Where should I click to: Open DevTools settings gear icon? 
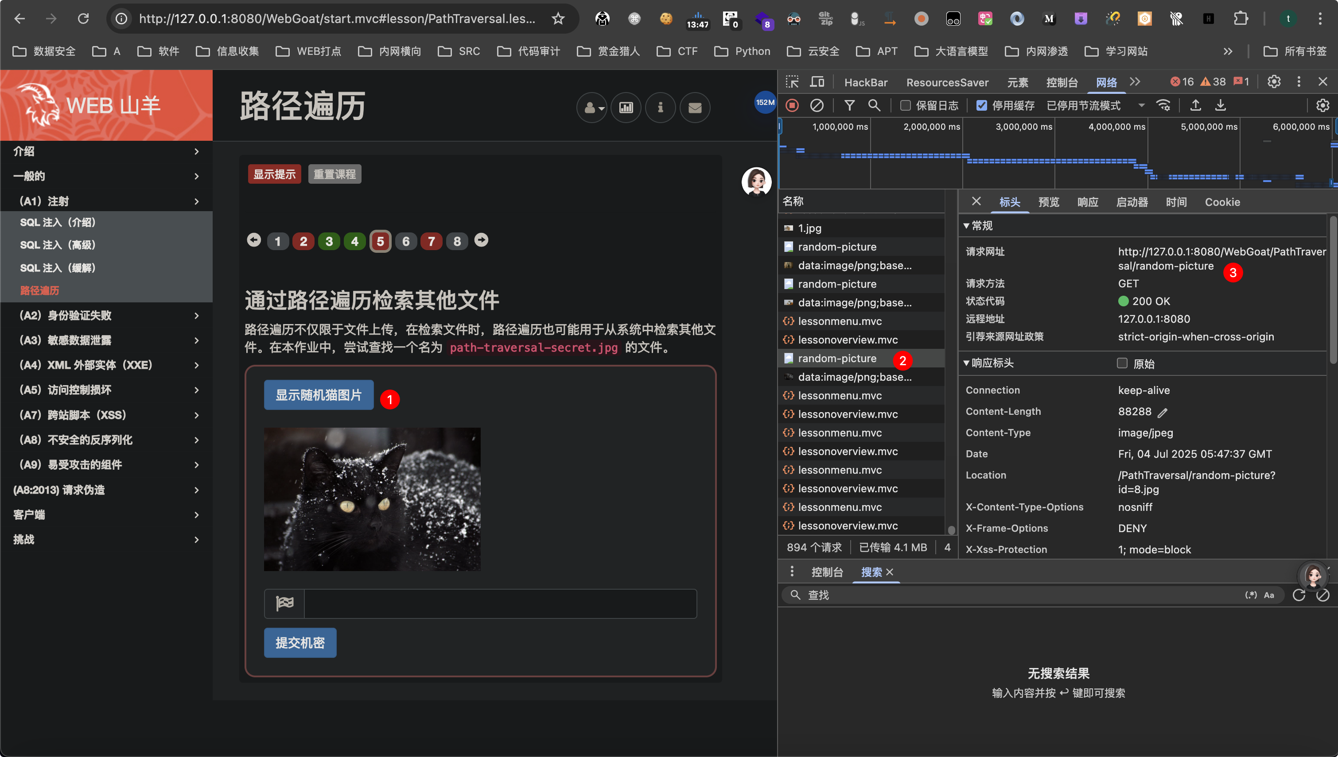[x=1273, y=82]
